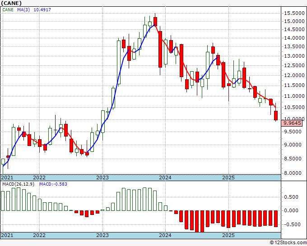Click 2022 on the price chart timeline
The image size is (307, 246).
(x=39, y=178)
